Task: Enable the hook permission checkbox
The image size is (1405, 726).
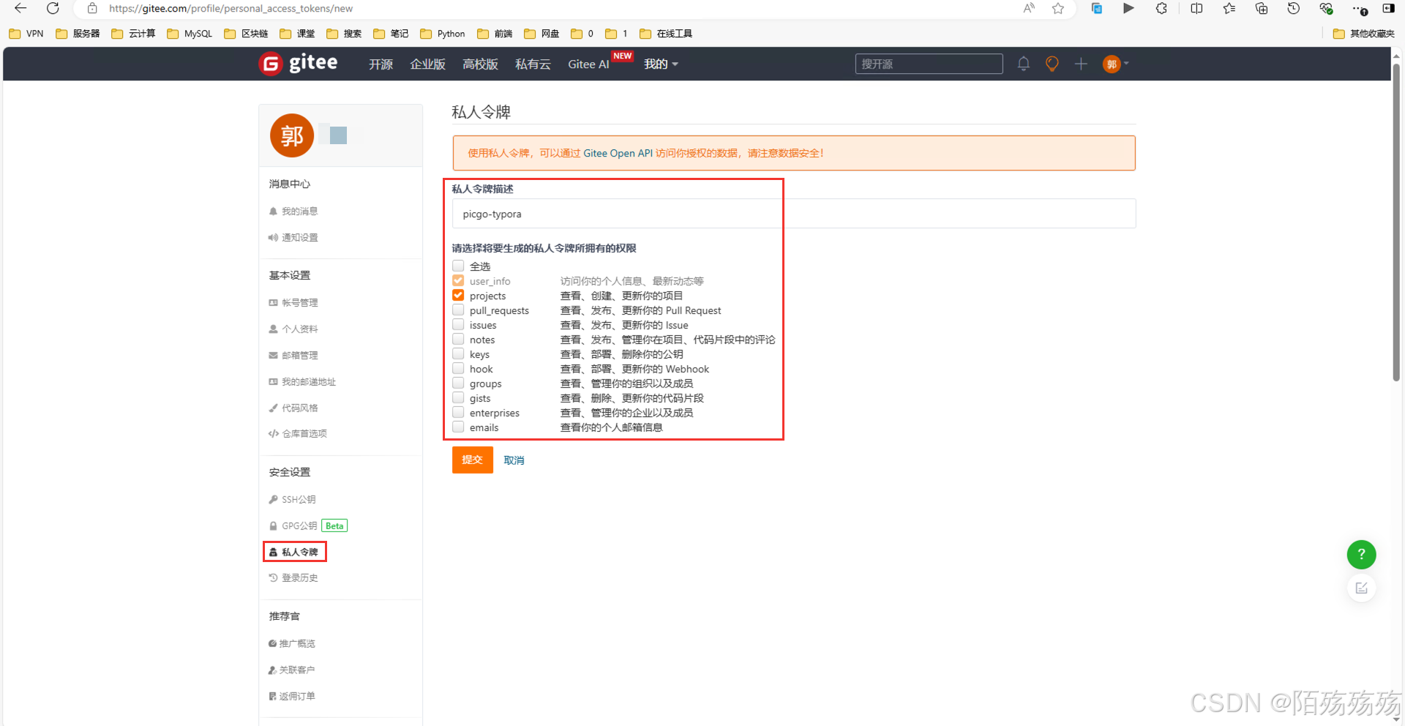Action: [x=458, y=368]
